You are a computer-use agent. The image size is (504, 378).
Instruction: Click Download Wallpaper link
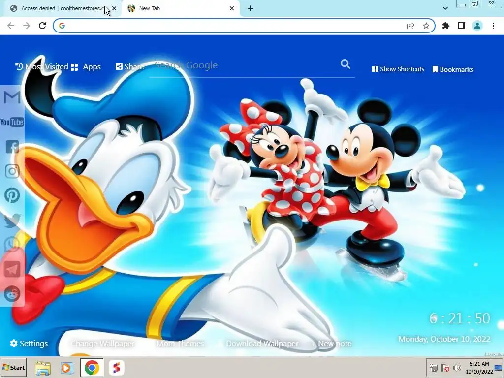tap(262, 344)
